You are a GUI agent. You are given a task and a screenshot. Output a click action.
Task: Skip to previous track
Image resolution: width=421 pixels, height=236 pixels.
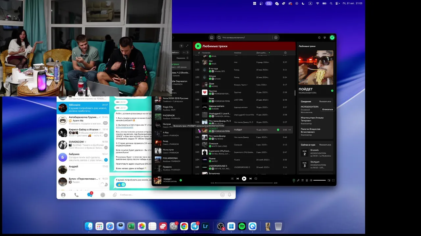[x=237, y=179]
